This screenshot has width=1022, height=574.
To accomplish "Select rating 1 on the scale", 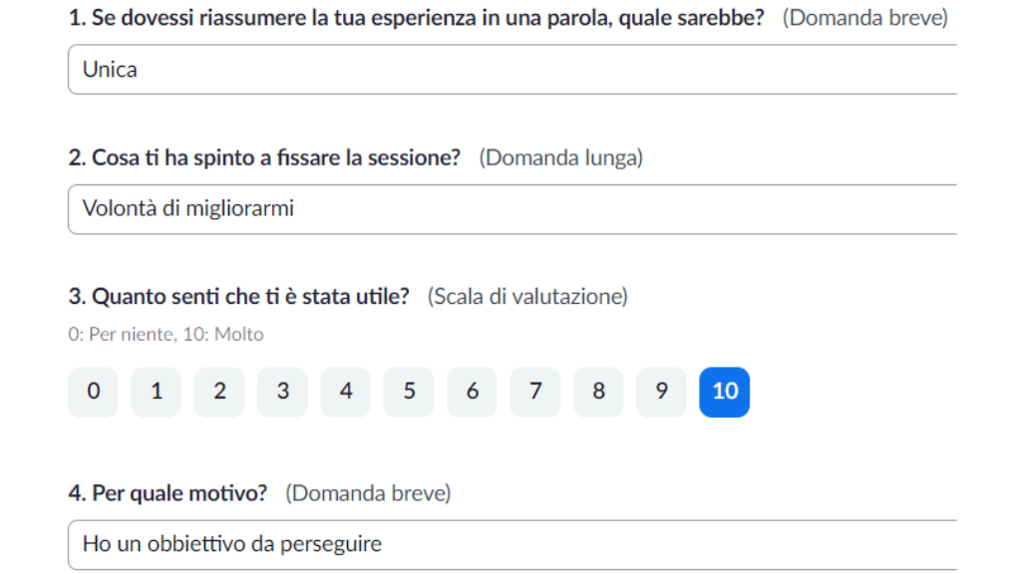I will tap(157, 393).
